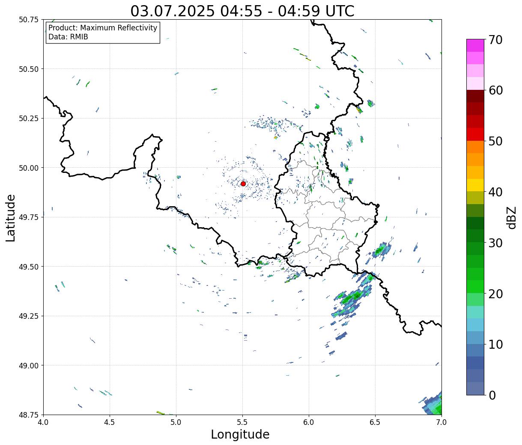
Task: Select the dark green swatch above 30 dBZ
Action: 475,236
